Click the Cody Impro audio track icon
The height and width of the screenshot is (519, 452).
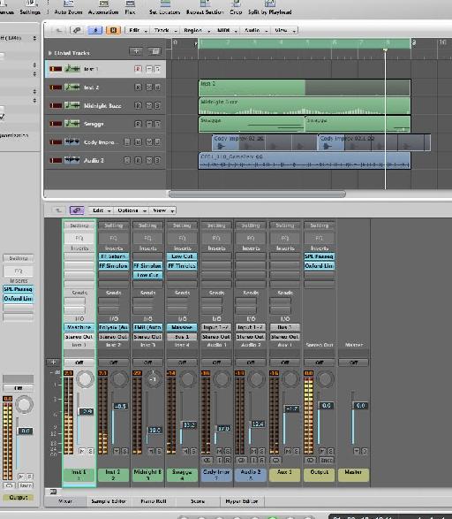coord(72,142)
